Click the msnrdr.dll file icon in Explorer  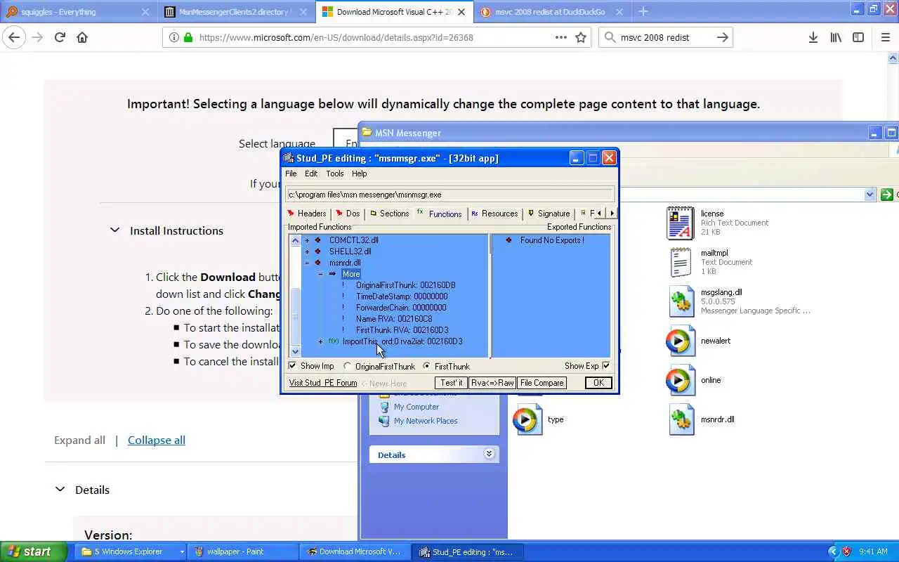[681, 419]
